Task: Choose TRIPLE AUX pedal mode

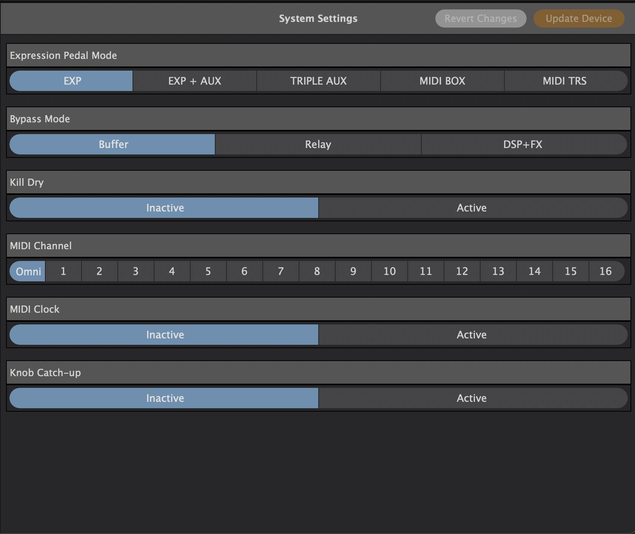Action: click(318, 81)
